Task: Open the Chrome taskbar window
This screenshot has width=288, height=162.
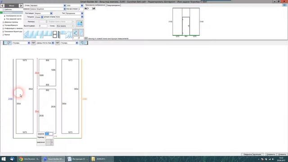Action: point(29,159)
